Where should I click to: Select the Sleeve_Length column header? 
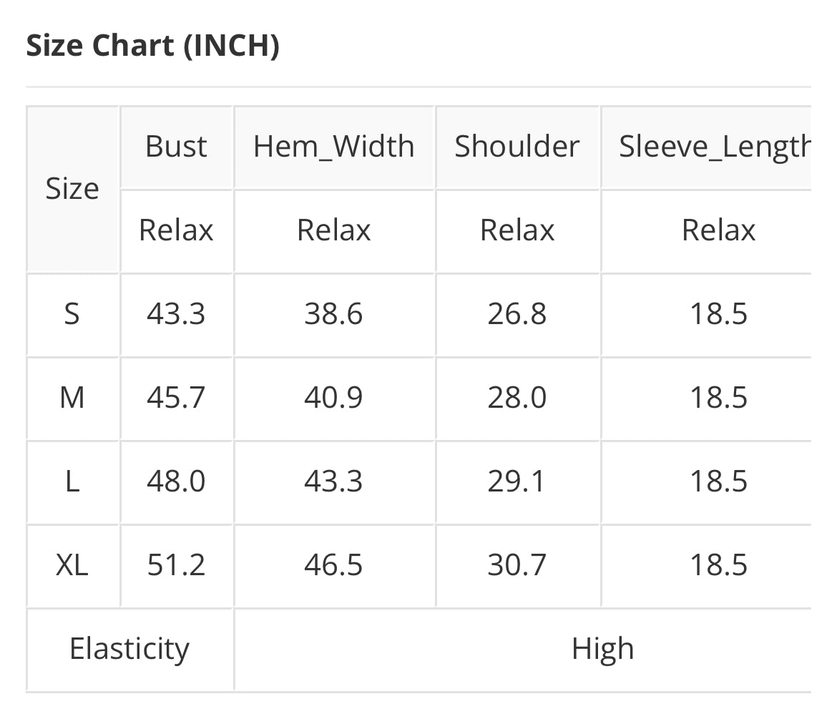click(714, 147)
